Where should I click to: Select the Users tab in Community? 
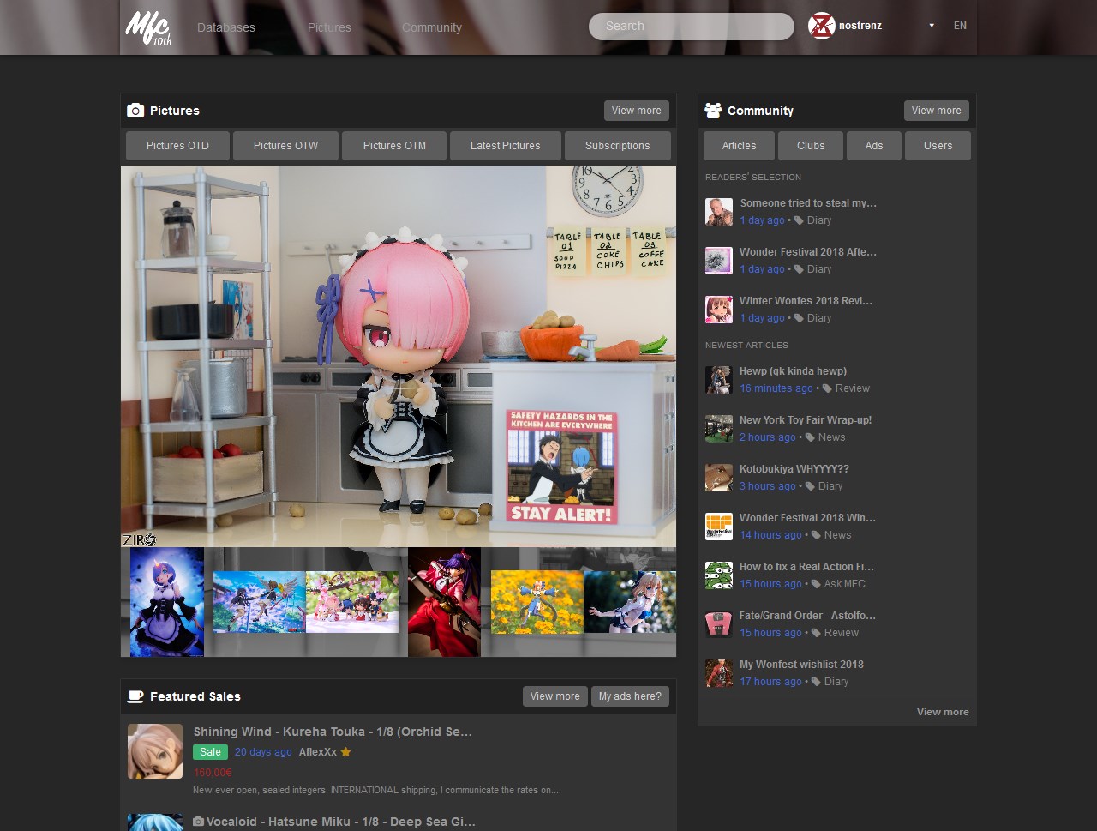coord(938,146)
